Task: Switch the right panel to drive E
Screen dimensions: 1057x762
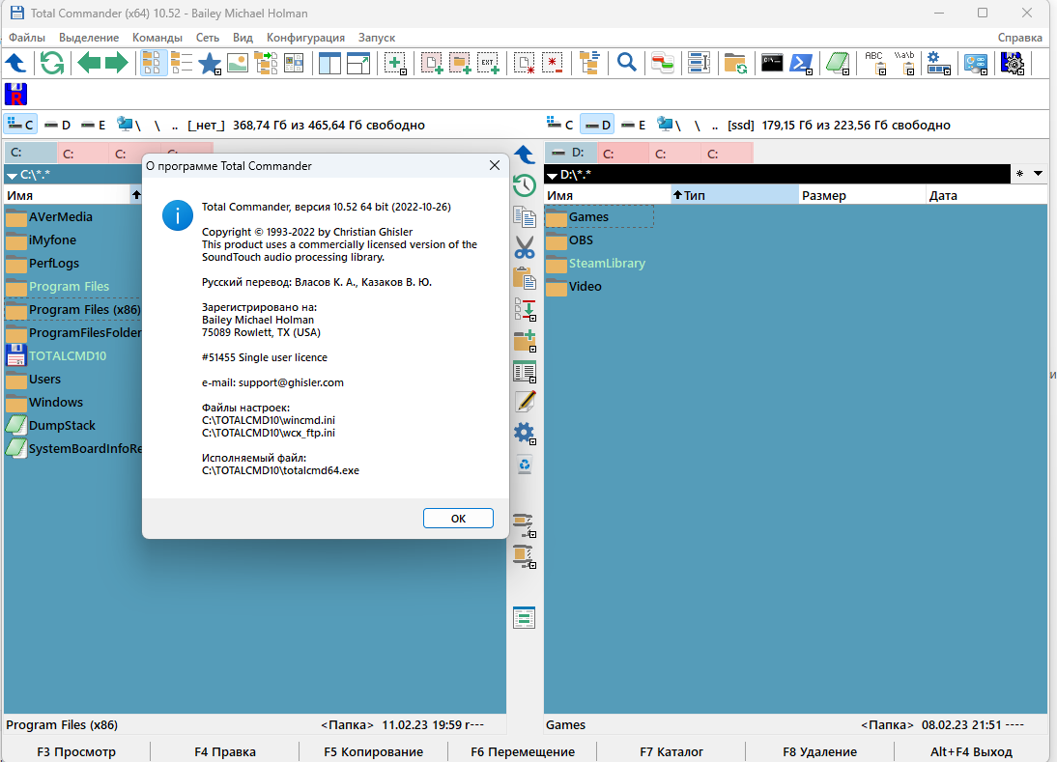Action: pos(634,125)
